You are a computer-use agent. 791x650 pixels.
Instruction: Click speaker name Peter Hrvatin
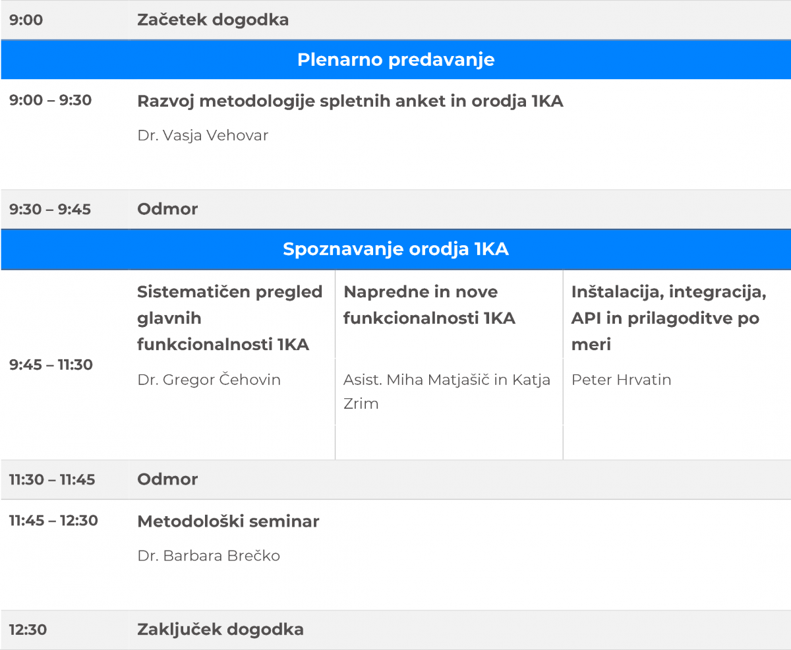pos(621,380)
